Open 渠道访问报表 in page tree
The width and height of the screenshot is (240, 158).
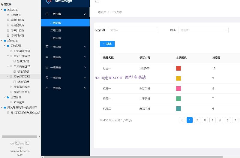(x=22, y=87)
